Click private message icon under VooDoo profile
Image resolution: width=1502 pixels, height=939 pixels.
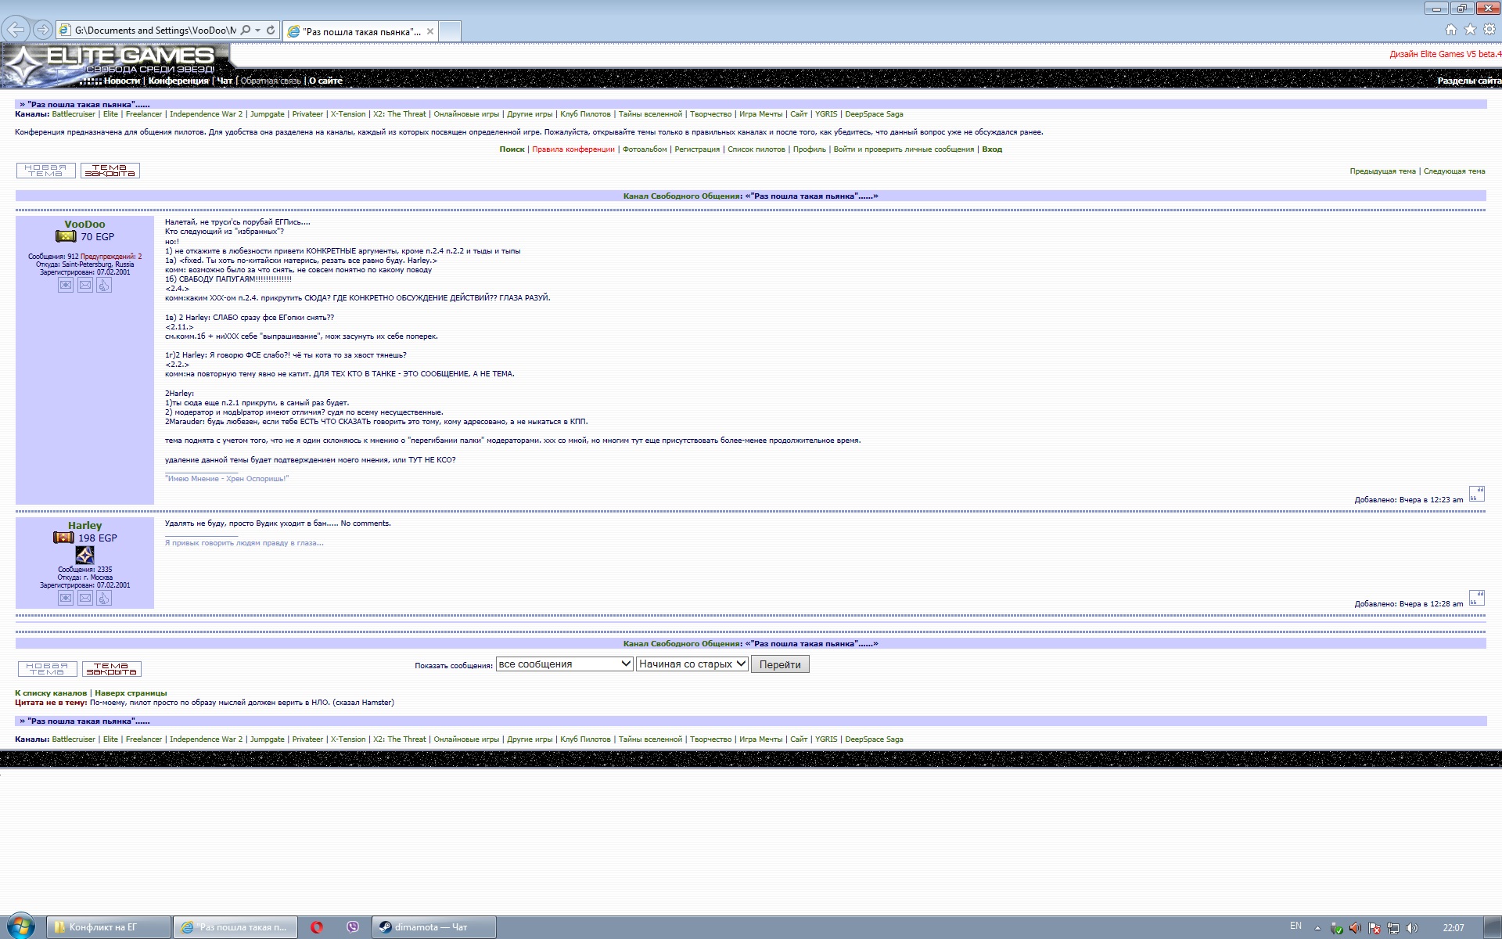click(66, 286)
